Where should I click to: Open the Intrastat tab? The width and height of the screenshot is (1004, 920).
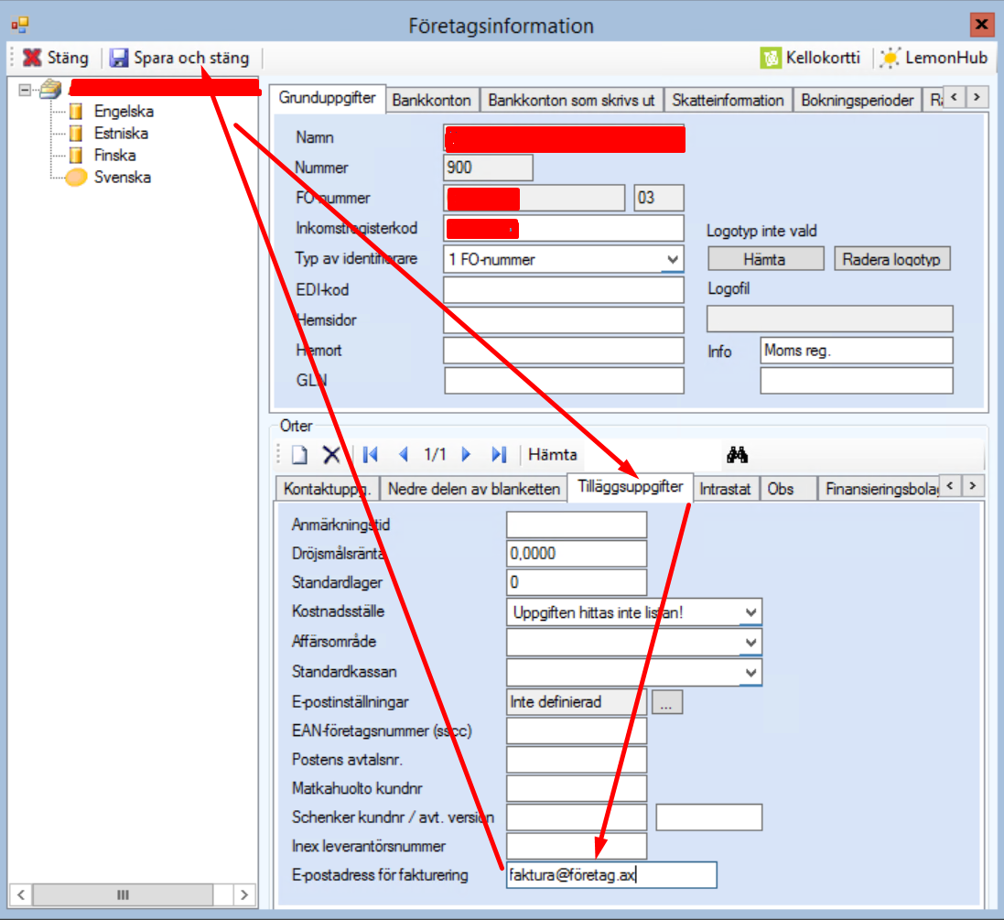(x=725, y=489)
